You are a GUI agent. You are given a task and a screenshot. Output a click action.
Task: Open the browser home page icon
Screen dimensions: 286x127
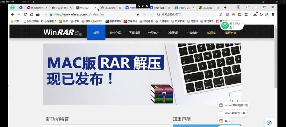[x=32, y=14]
